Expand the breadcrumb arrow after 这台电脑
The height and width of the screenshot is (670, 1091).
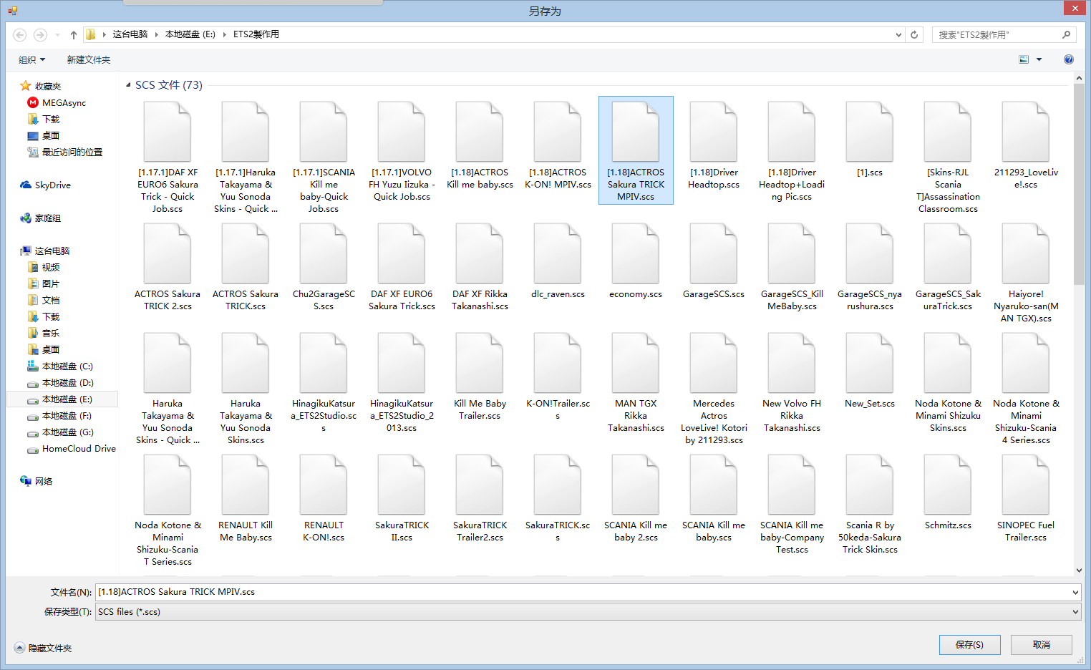tap(156, 34)
